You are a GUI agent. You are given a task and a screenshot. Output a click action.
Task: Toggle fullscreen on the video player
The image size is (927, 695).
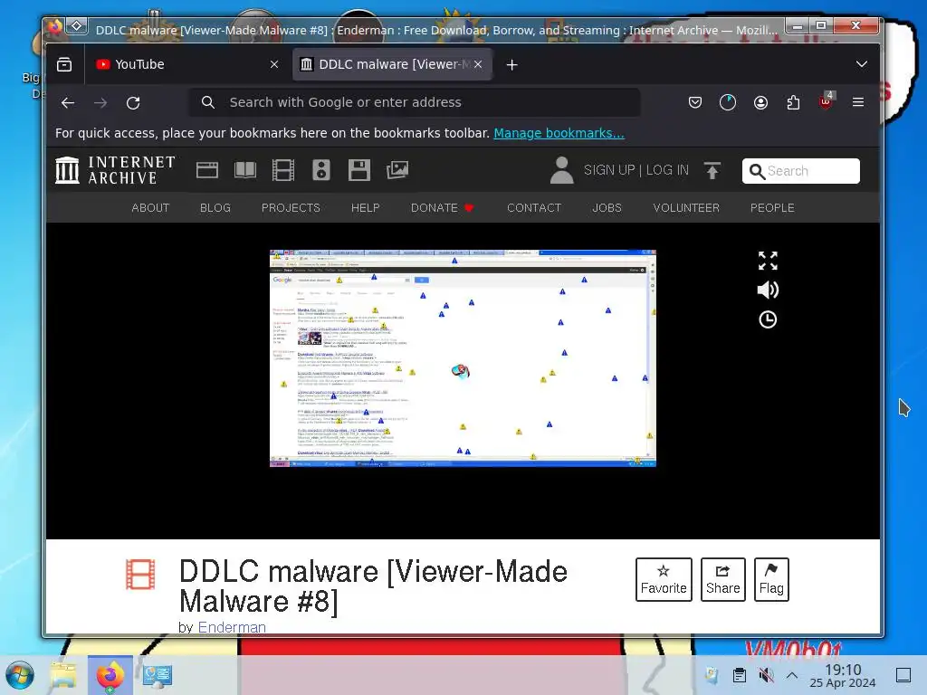point(768,261)
